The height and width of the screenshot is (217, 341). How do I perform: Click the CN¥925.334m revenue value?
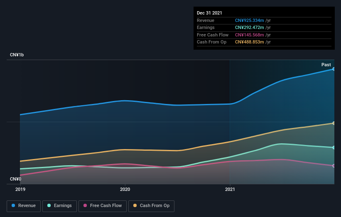(250, 20)
